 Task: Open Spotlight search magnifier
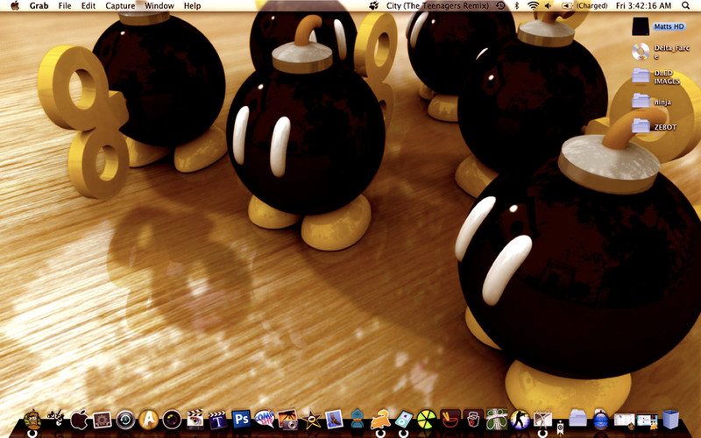pos(686,6)
